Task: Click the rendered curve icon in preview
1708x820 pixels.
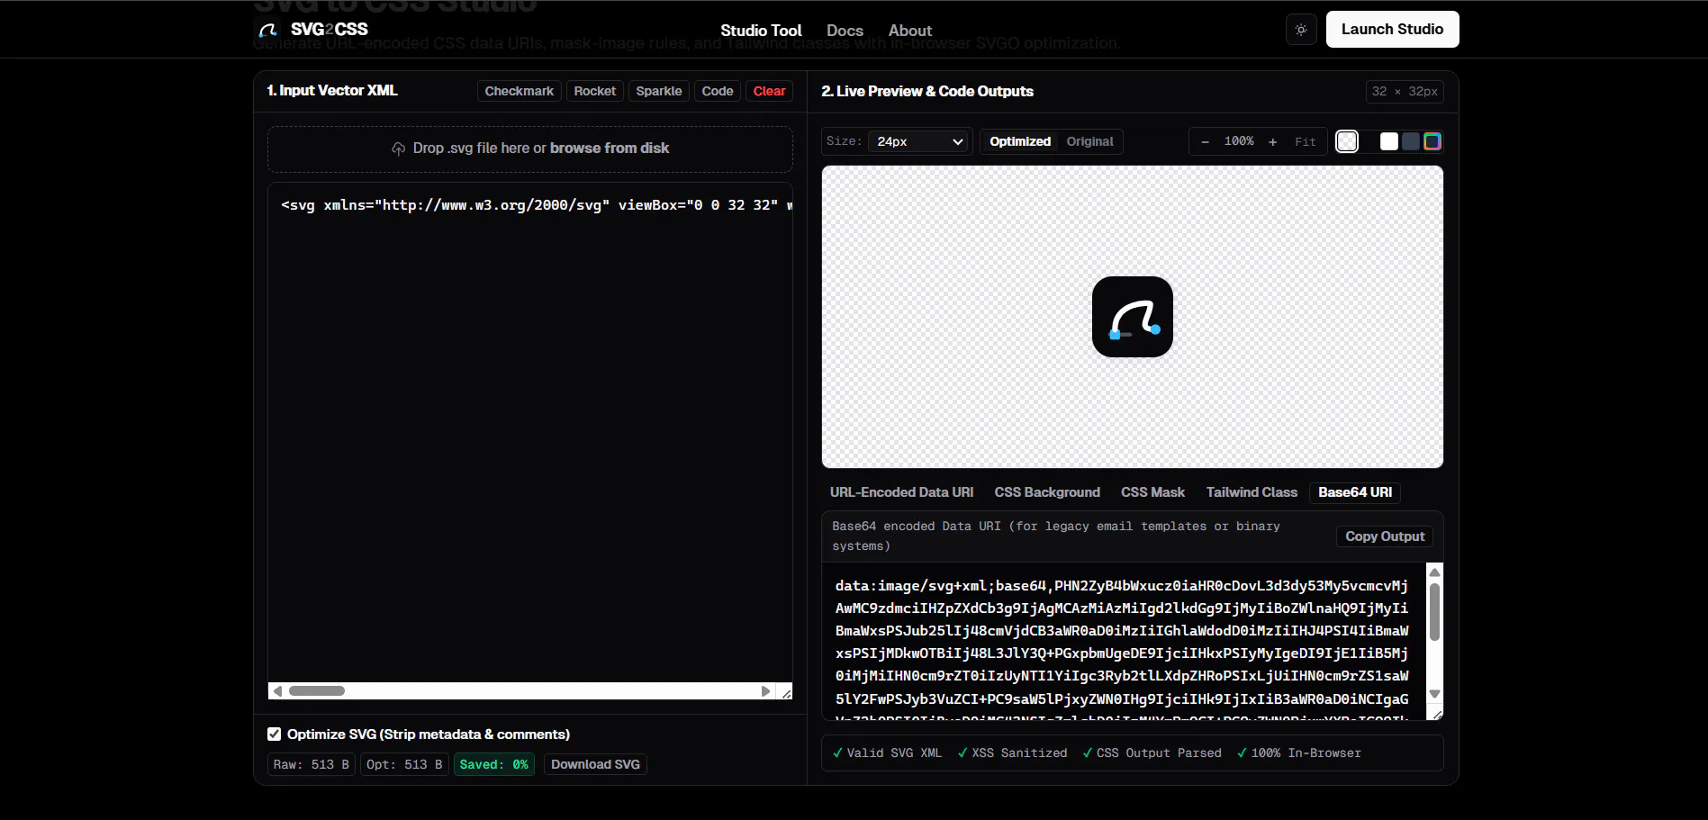Action: (x=1133, y=317)
